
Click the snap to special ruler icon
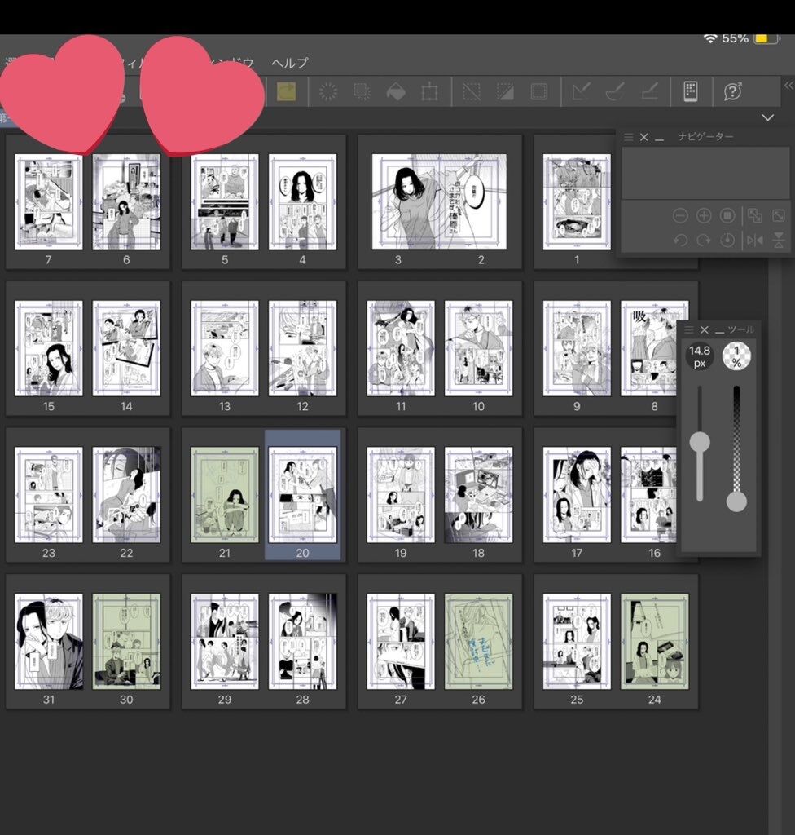615,91
